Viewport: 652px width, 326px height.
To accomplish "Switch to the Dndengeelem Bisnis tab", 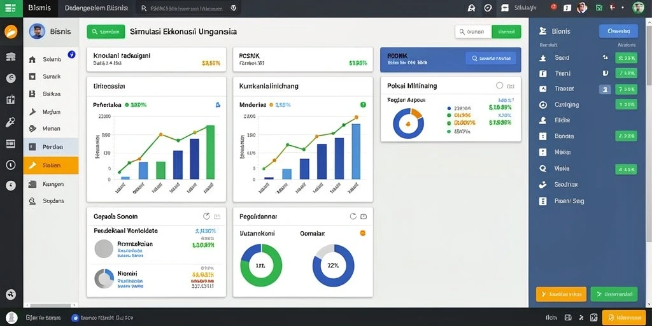I will coord(97,8).
